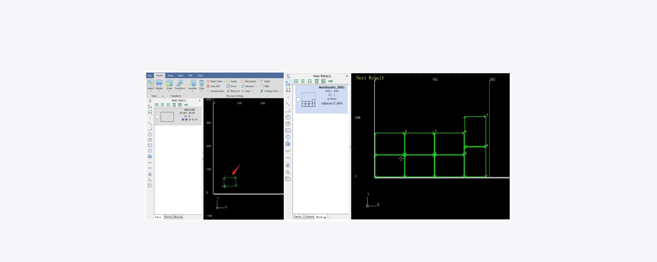This screenshot has height=262, width=657.
Task: Apply the Ring Cut tool
Action: (x=233, y=91)
